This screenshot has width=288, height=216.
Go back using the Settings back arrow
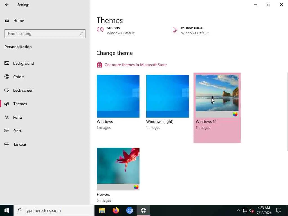[7, 4]
